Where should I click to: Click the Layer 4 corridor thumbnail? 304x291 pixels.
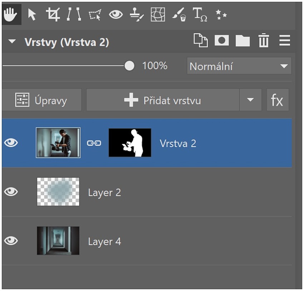click(58, 241)
